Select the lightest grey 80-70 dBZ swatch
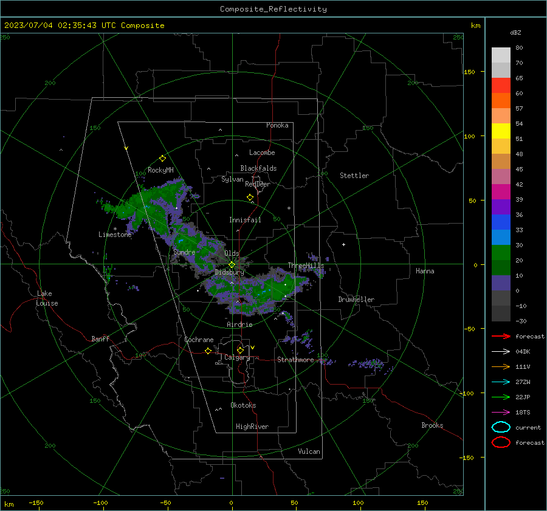 501,55
